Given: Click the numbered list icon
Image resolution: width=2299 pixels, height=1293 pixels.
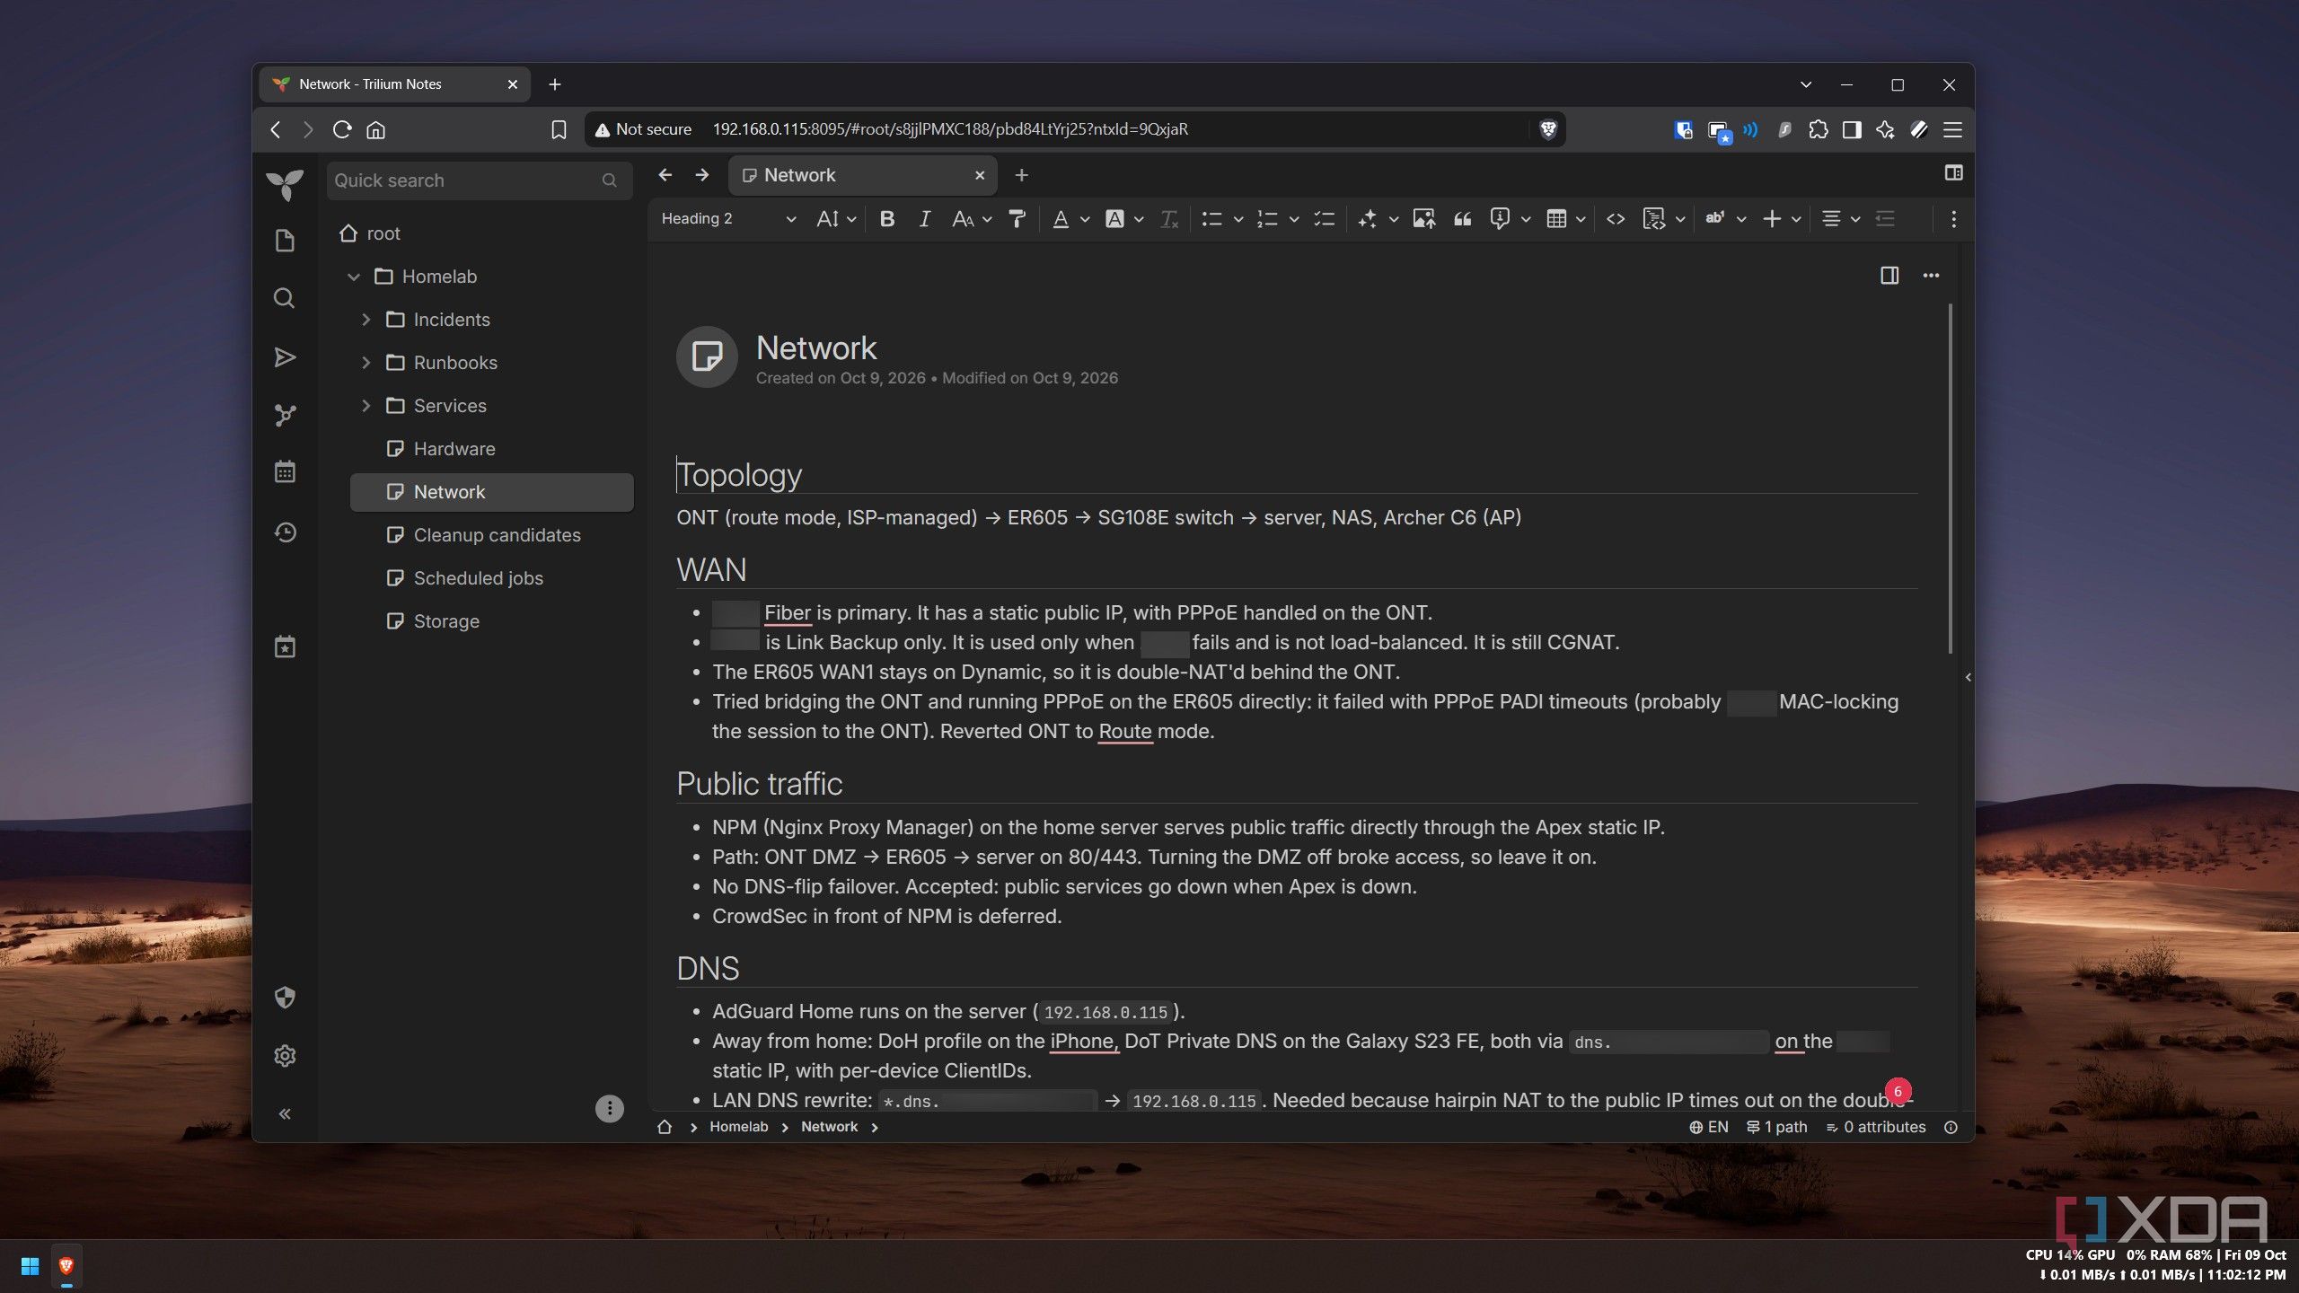Looking at the screenshot, I should coord(1267,219).
